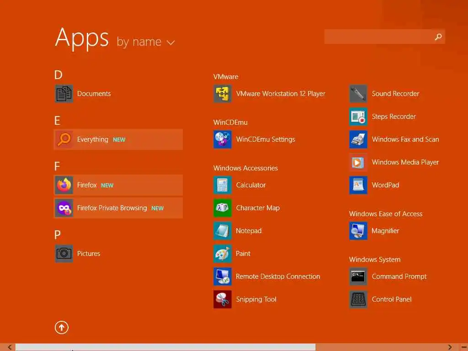
Task: Launch Everything search app icon
Action: tap(64, 139)
